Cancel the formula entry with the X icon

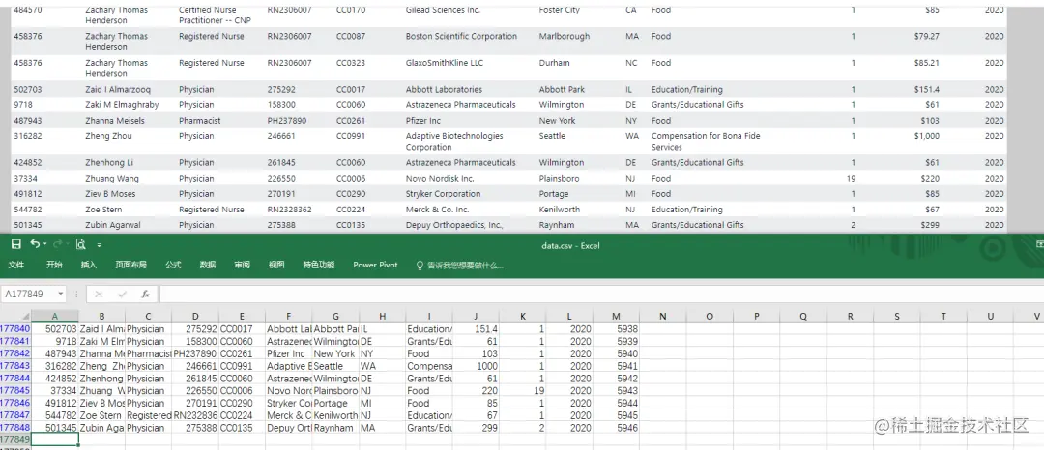click(99, 294)
